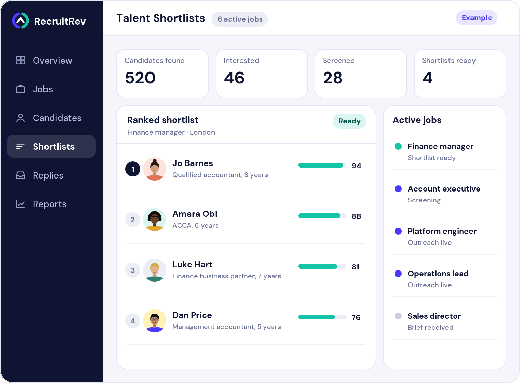Click the rank 4 badge for Dan Price

[133, 321]
